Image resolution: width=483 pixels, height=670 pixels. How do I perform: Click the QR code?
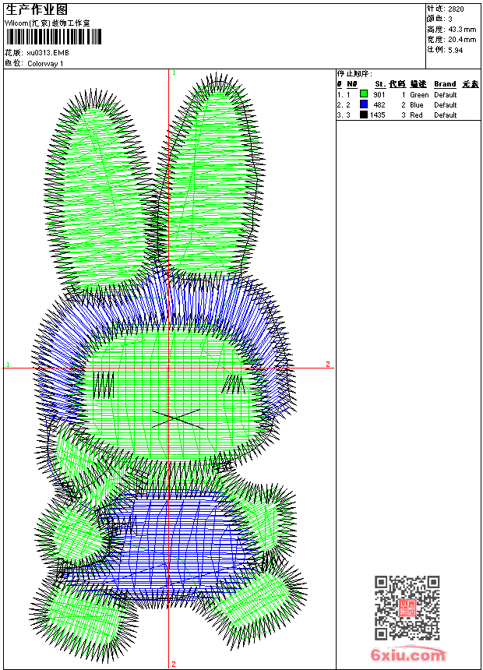point(407,607)
